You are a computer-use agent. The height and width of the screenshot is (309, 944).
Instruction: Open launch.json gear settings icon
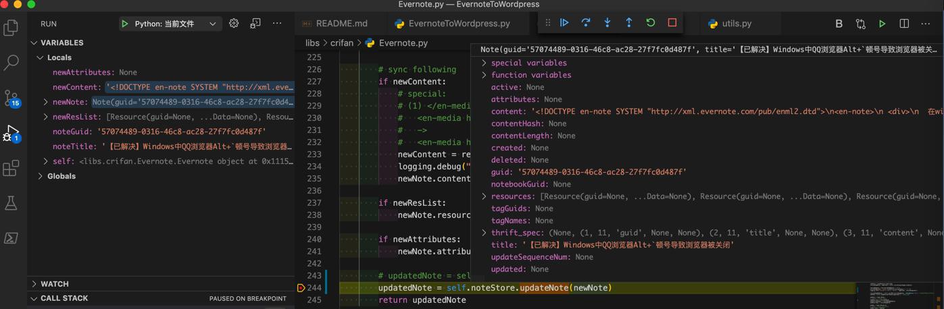click(234, 23)
